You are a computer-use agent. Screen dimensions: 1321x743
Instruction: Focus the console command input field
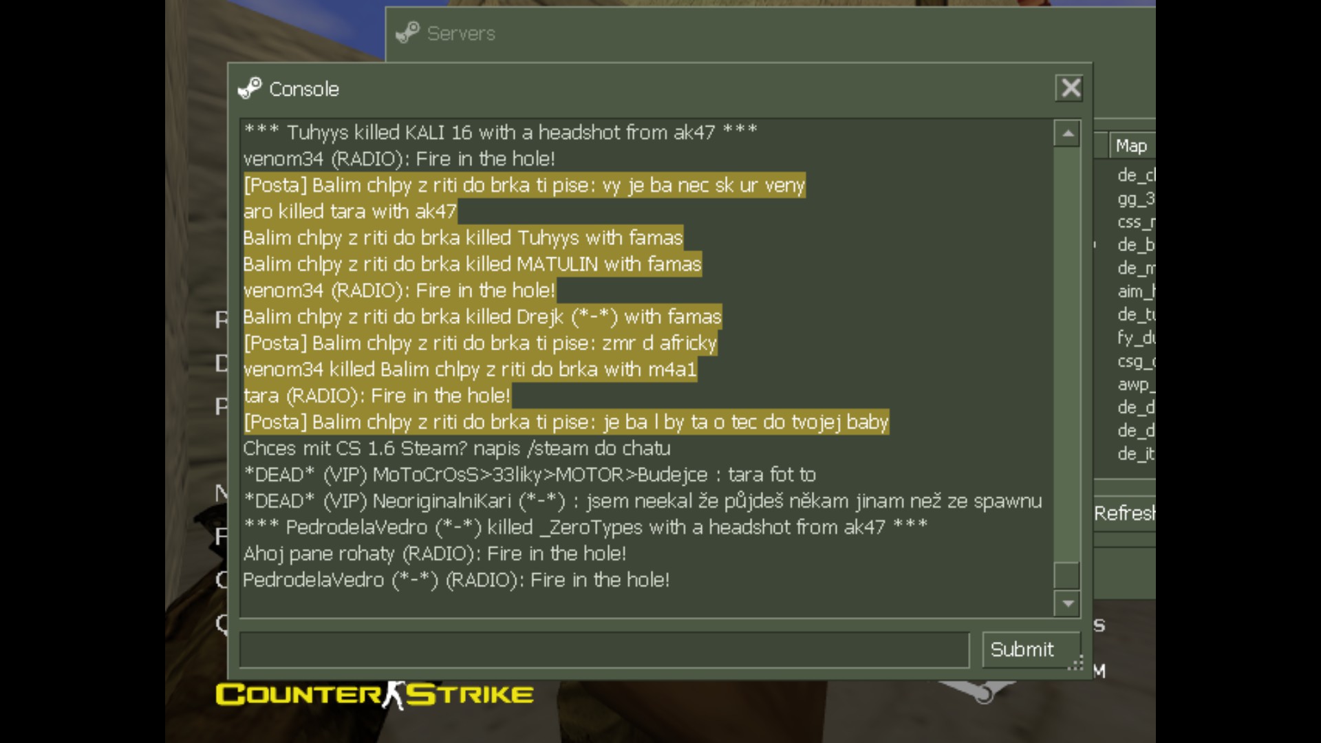click(x=604, y=649)
